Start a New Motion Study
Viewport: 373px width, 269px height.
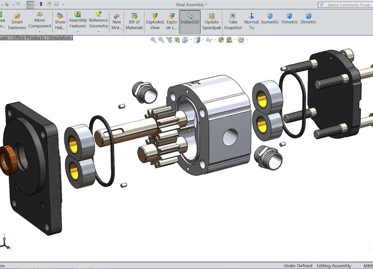point(116,22)
